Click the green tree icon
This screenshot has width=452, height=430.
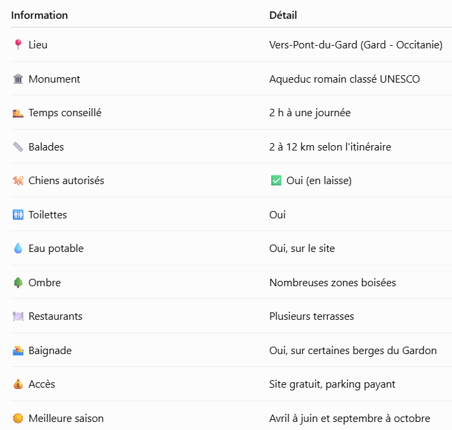18,282
